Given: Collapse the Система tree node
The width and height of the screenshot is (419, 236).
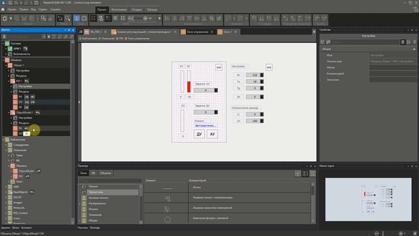Looking at the screenshot, I should point(3,43).
